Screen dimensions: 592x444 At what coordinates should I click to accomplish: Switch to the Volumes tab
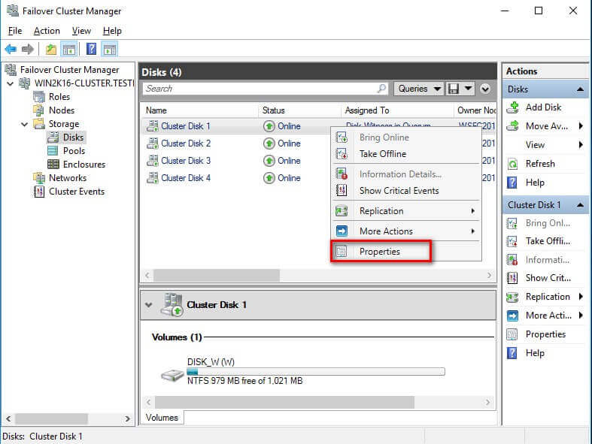pyautogui.click(x=162, y=418)
